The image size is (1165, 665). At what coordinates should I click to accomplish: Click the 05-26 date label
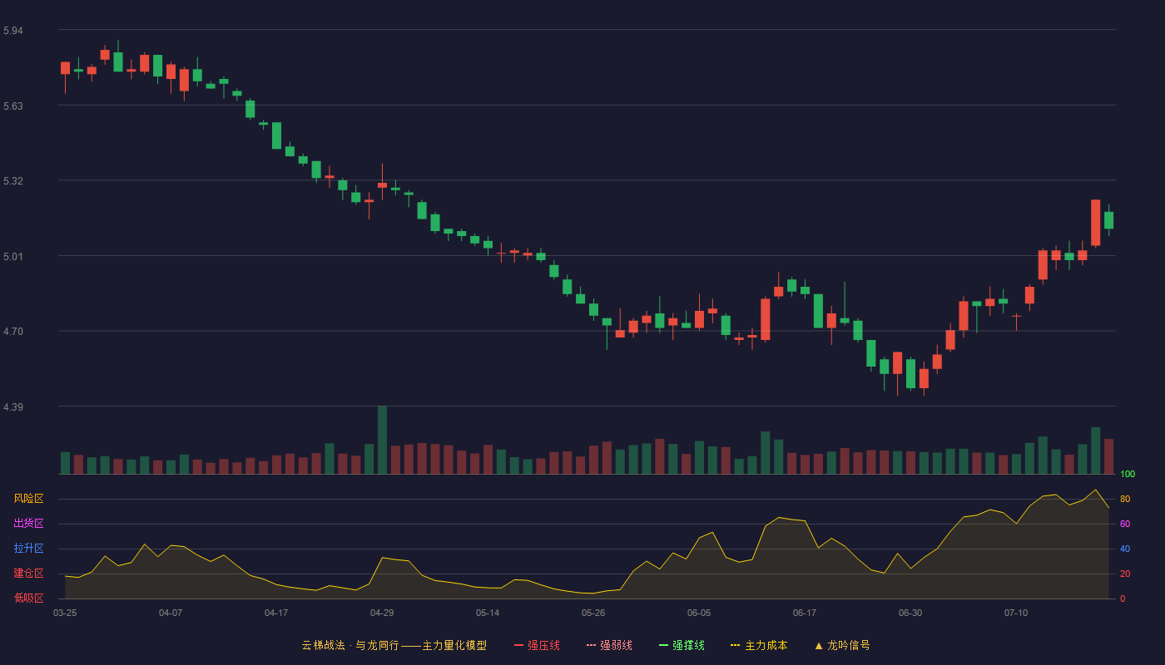tap(593, 613)
